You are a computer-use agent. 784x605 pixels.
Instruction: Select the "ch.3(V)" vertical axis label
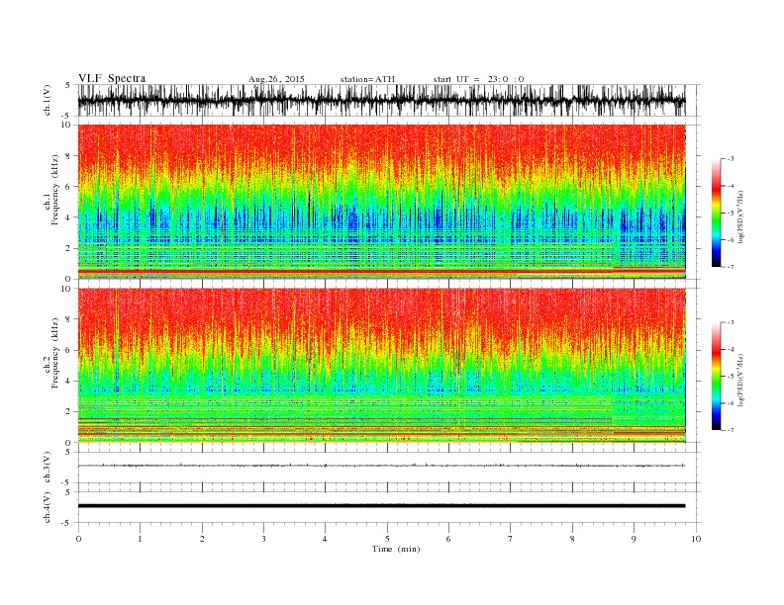click(47, 468)
